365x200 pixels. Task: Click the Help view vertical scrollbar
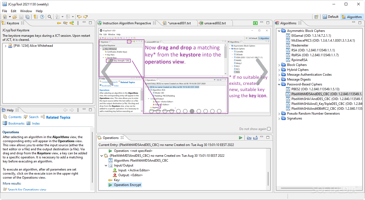92,157
